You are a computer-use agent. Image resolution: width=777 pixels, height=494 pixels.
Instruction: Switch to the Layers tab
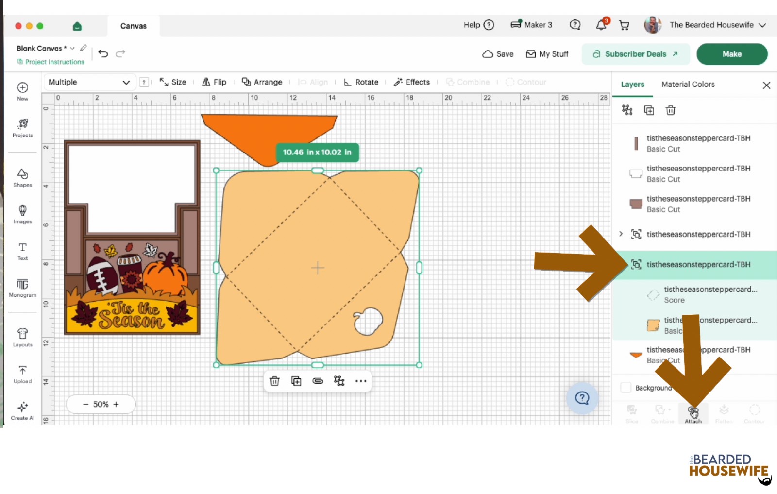point(632,85)
